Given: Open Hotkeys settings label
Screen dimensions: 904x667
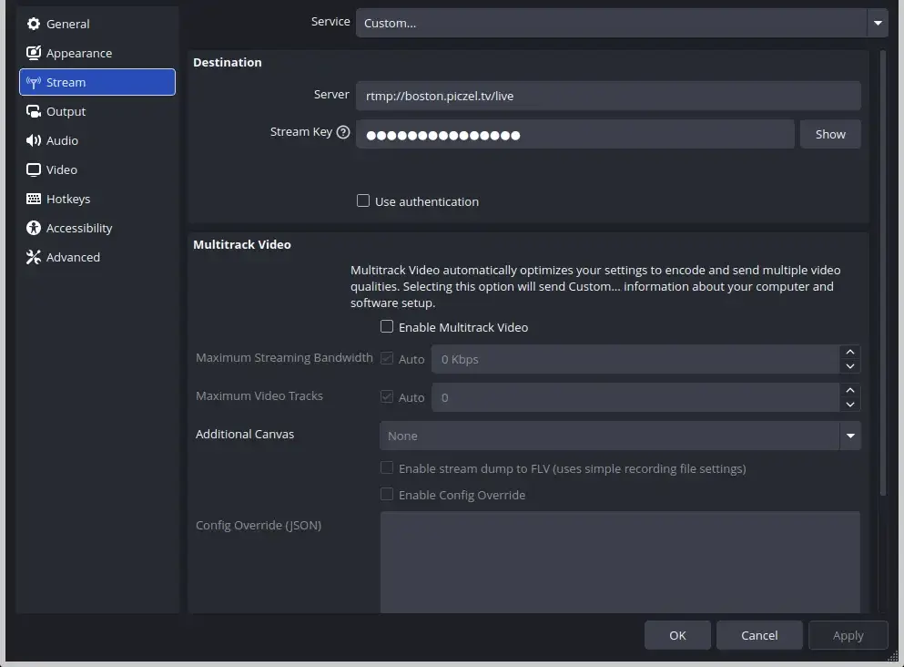Looking at the screenshot, I should (x=68, y=199).
